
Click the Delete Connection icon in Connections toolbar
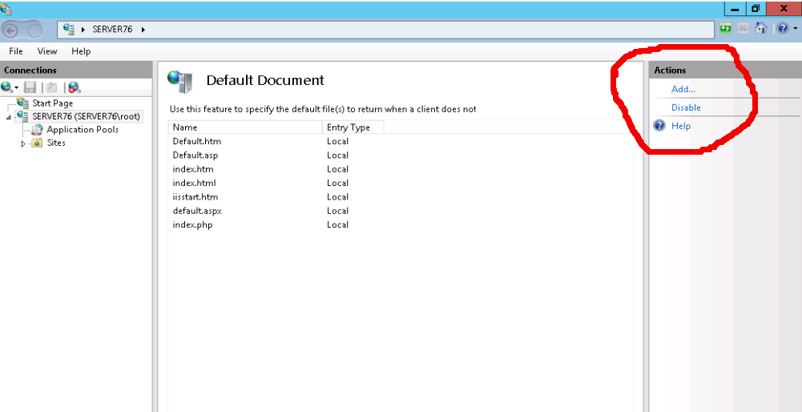75,87
